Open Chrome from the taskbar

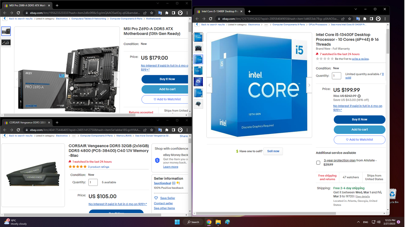tap(209, 222)
